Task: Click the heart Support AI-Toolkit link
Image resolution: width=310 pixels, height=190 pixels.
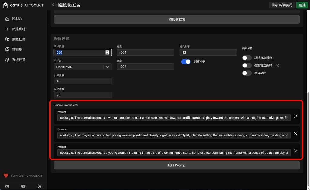Action: [x=23, y=176]
